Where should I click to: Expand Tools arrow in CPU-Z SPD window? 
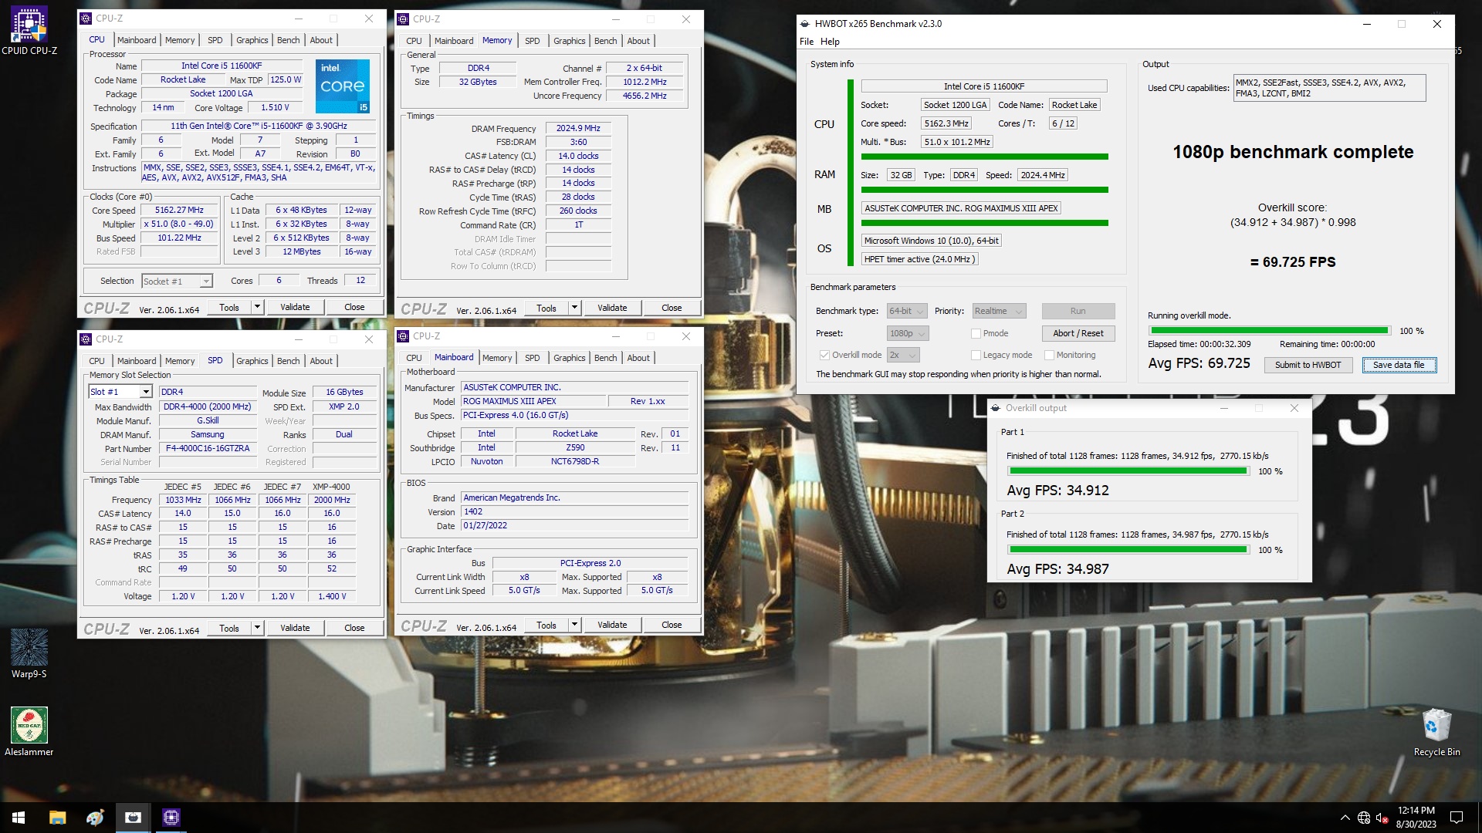(x=257, y=628)
